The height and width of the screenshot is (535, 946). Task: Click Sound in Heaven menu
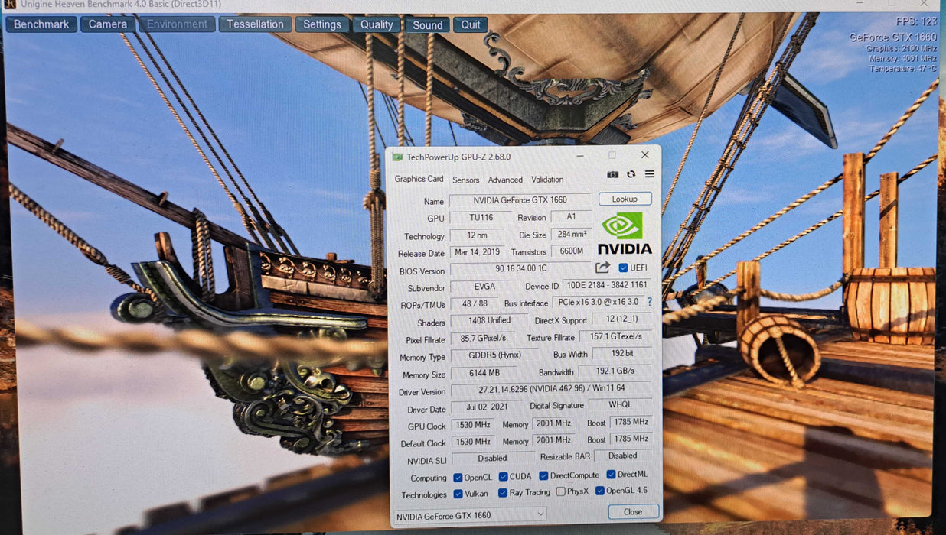click(428, 24)
